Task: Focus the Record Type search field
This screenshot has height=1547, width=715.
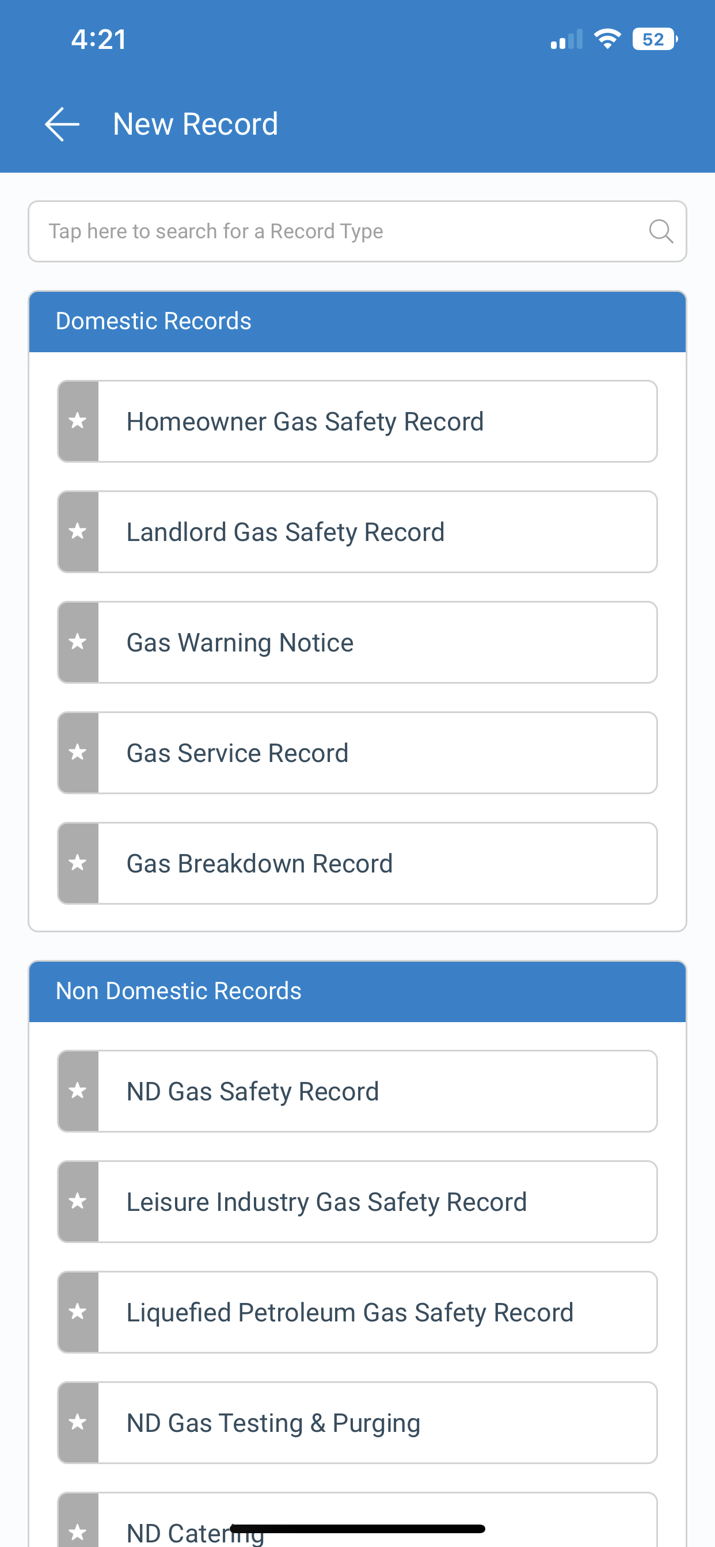Action: 336,231
